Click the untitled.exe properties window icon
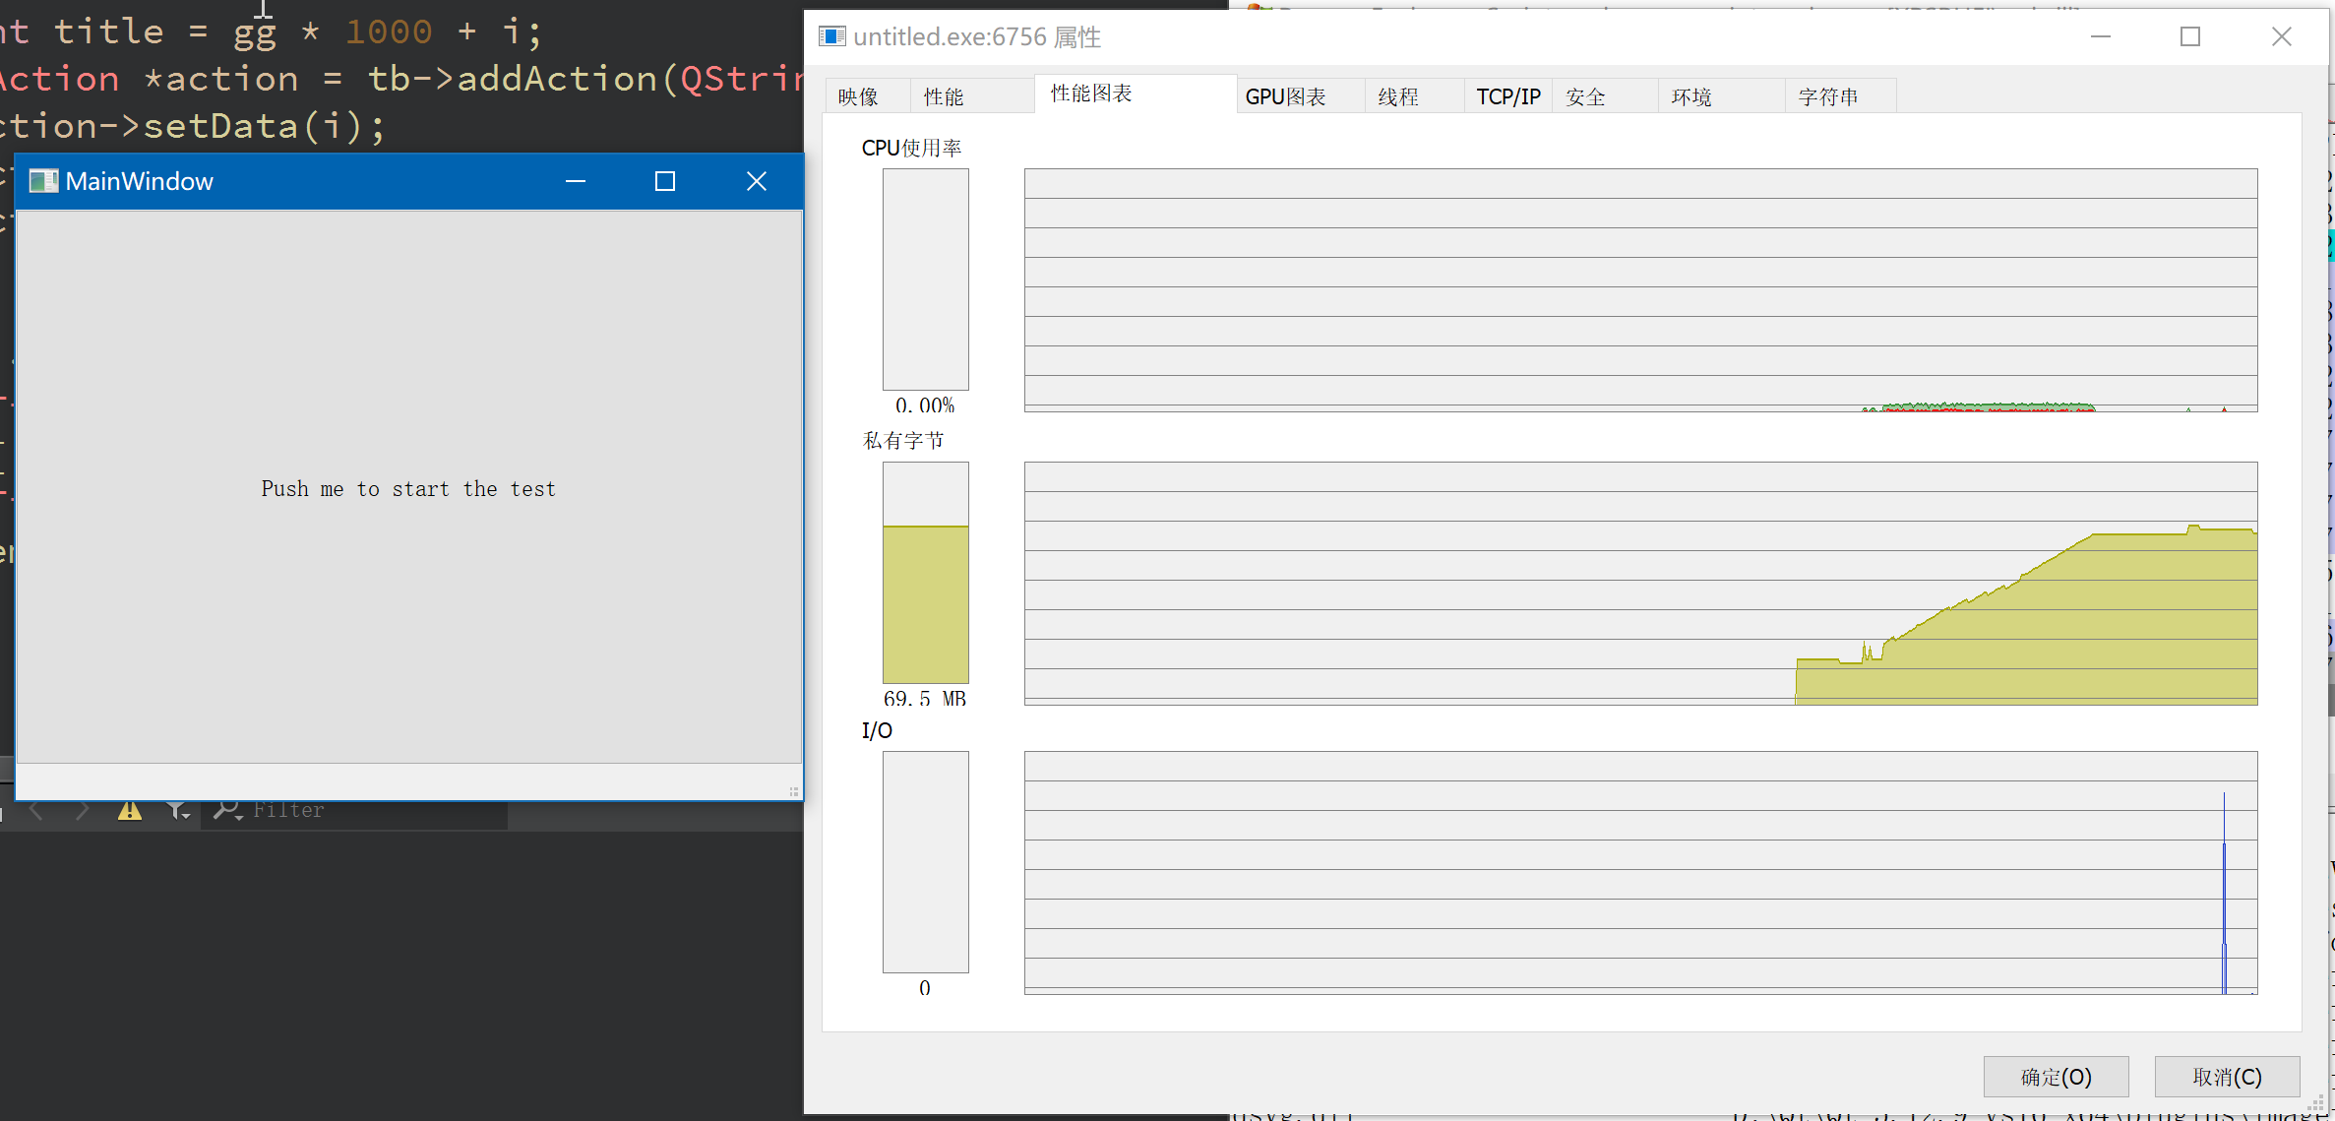 (x=832, y=37)
